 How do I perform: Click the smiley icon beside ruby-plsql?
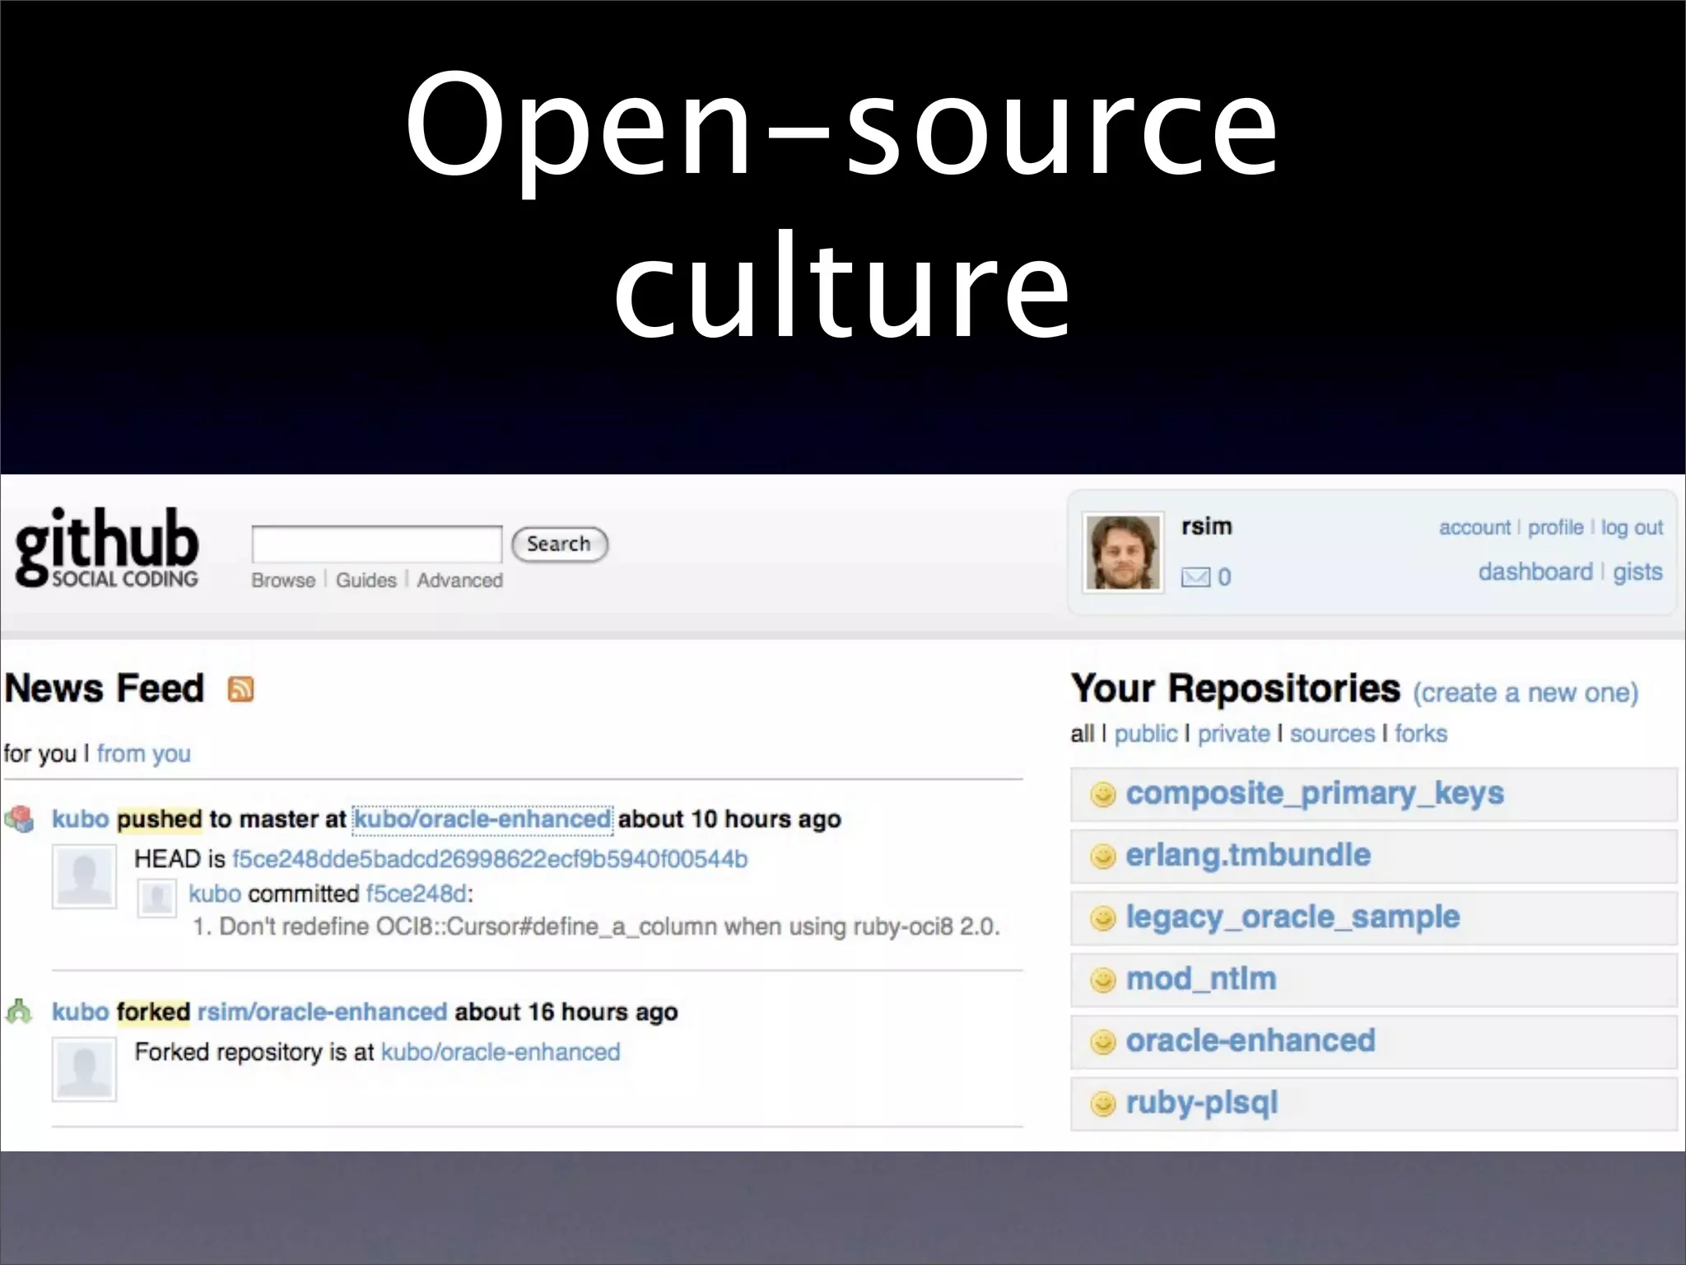[x=1102, y=1104]
